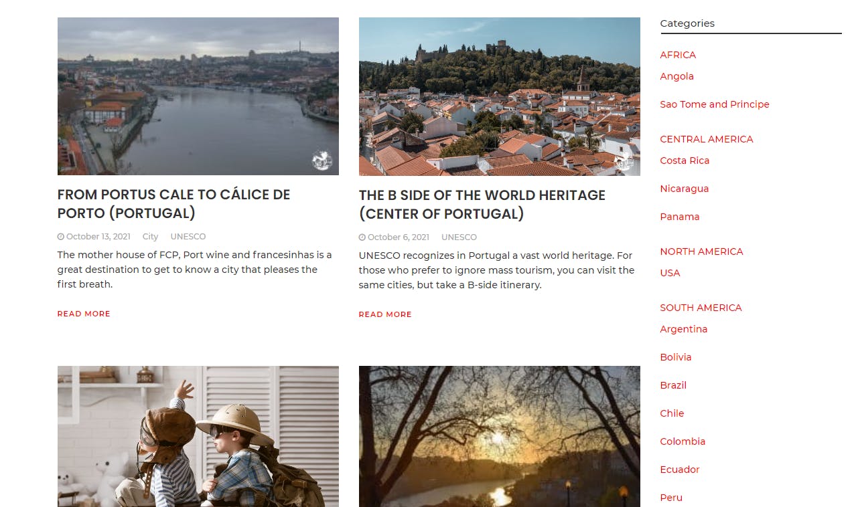Click the clock icon beside October 13, 2021
The height and width of the screenshot is (507, 854).
pyautogui.click(x=61, y=237)
